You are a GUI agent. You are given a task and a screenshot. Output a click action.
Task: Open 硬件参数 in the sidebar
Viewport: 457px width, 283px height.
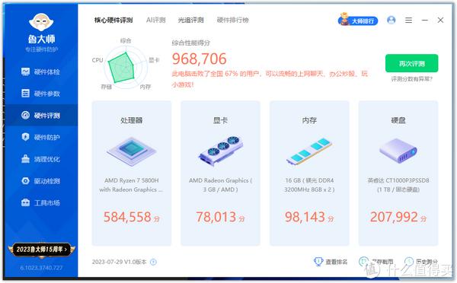pyautogui.click(x=40, y=94)
